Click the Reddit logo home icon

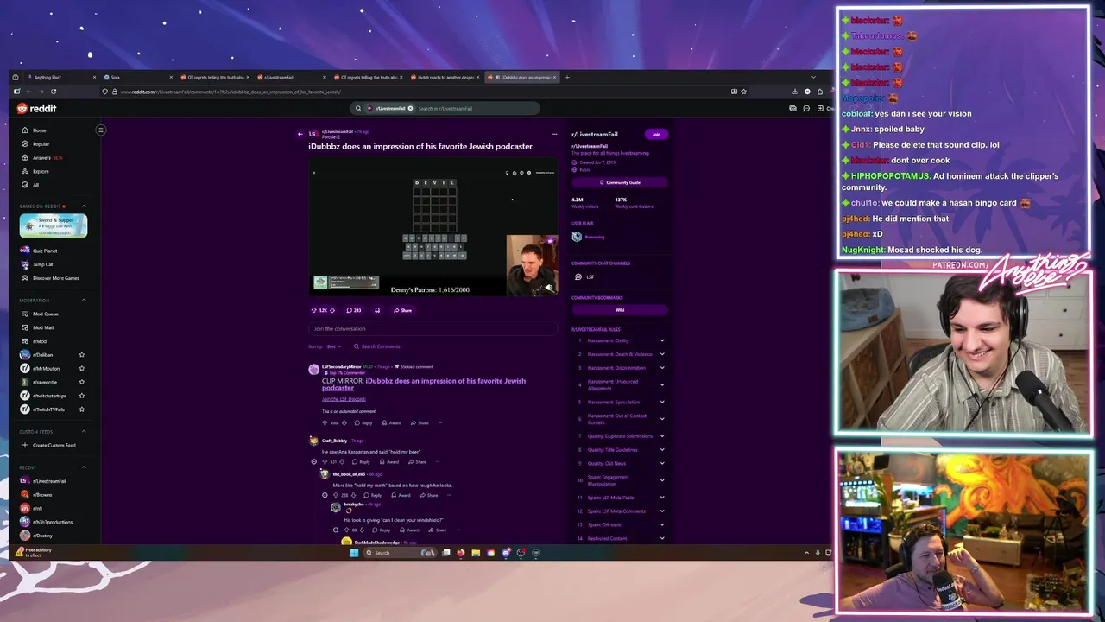coord(36,108)
